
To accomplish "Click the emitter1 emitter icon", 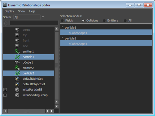I will pos(17,51).
